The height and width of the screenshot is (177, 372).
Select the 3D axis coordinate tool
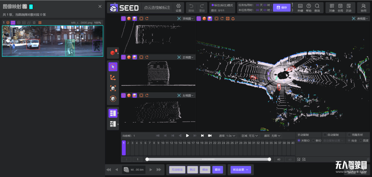click(113, 77)
